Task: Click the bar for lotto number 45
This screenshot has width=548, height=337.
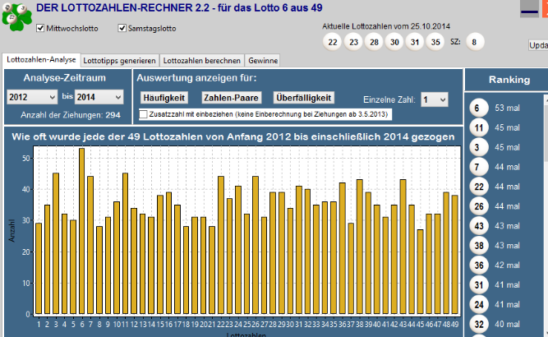Action: pos(420,271)
